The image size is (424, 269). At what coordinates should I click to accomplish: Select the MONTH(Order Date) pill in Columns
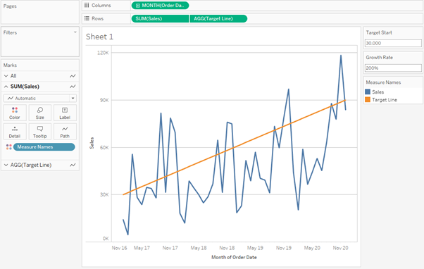(x=160, y=6)
